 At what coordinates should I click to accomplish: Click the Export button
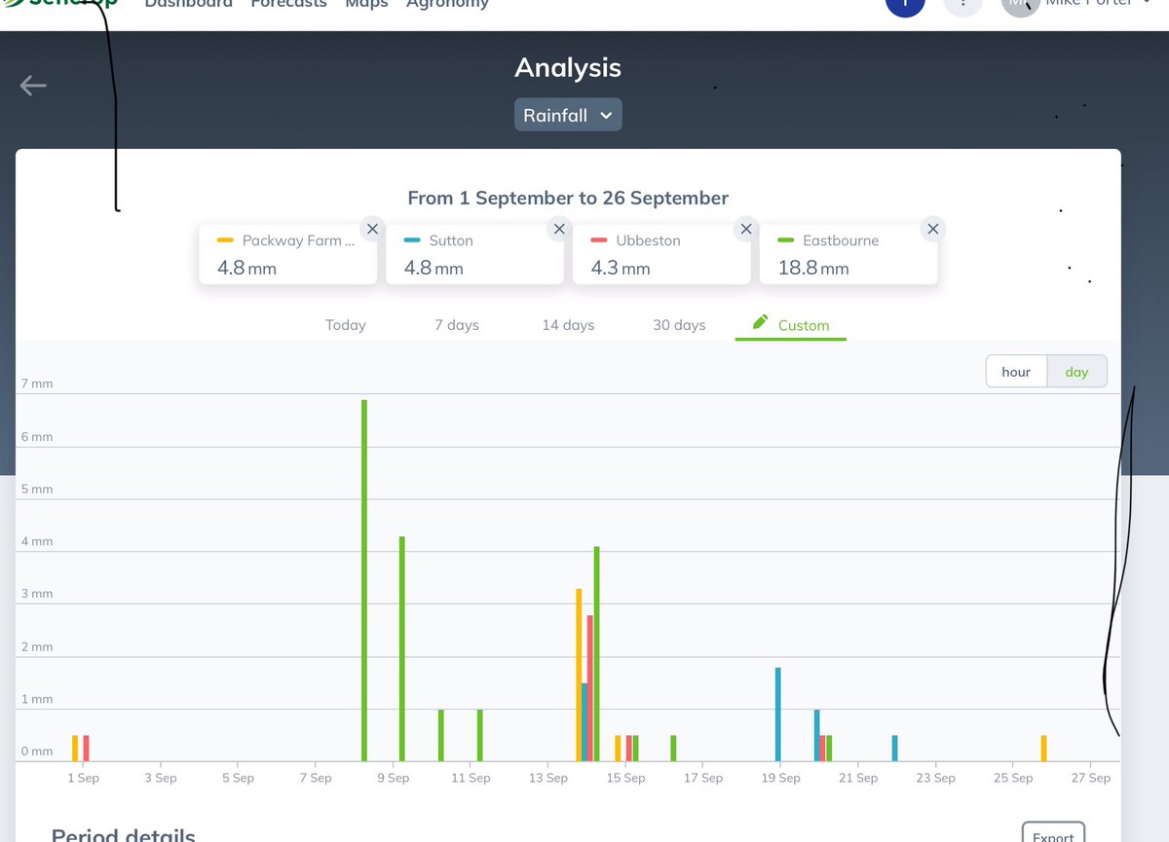click(x=1053, y=834)
